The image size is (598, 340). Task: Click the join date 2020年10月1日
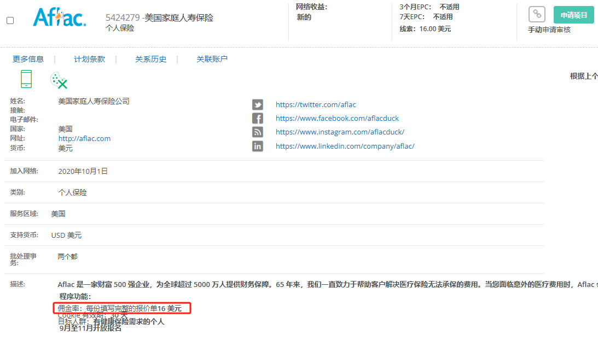[83, 171]
